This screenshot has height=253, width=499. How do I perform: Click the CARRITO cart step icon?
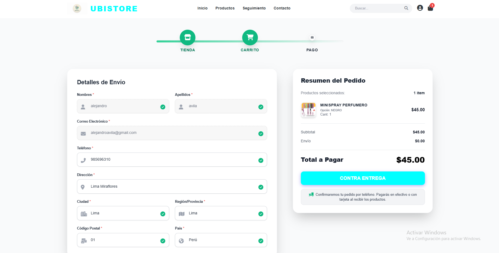click(x=250, y=38)
